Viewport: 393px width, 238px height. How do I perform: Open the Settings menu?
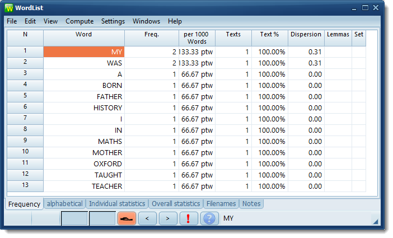pyautogui.click(x=113, y=21)
